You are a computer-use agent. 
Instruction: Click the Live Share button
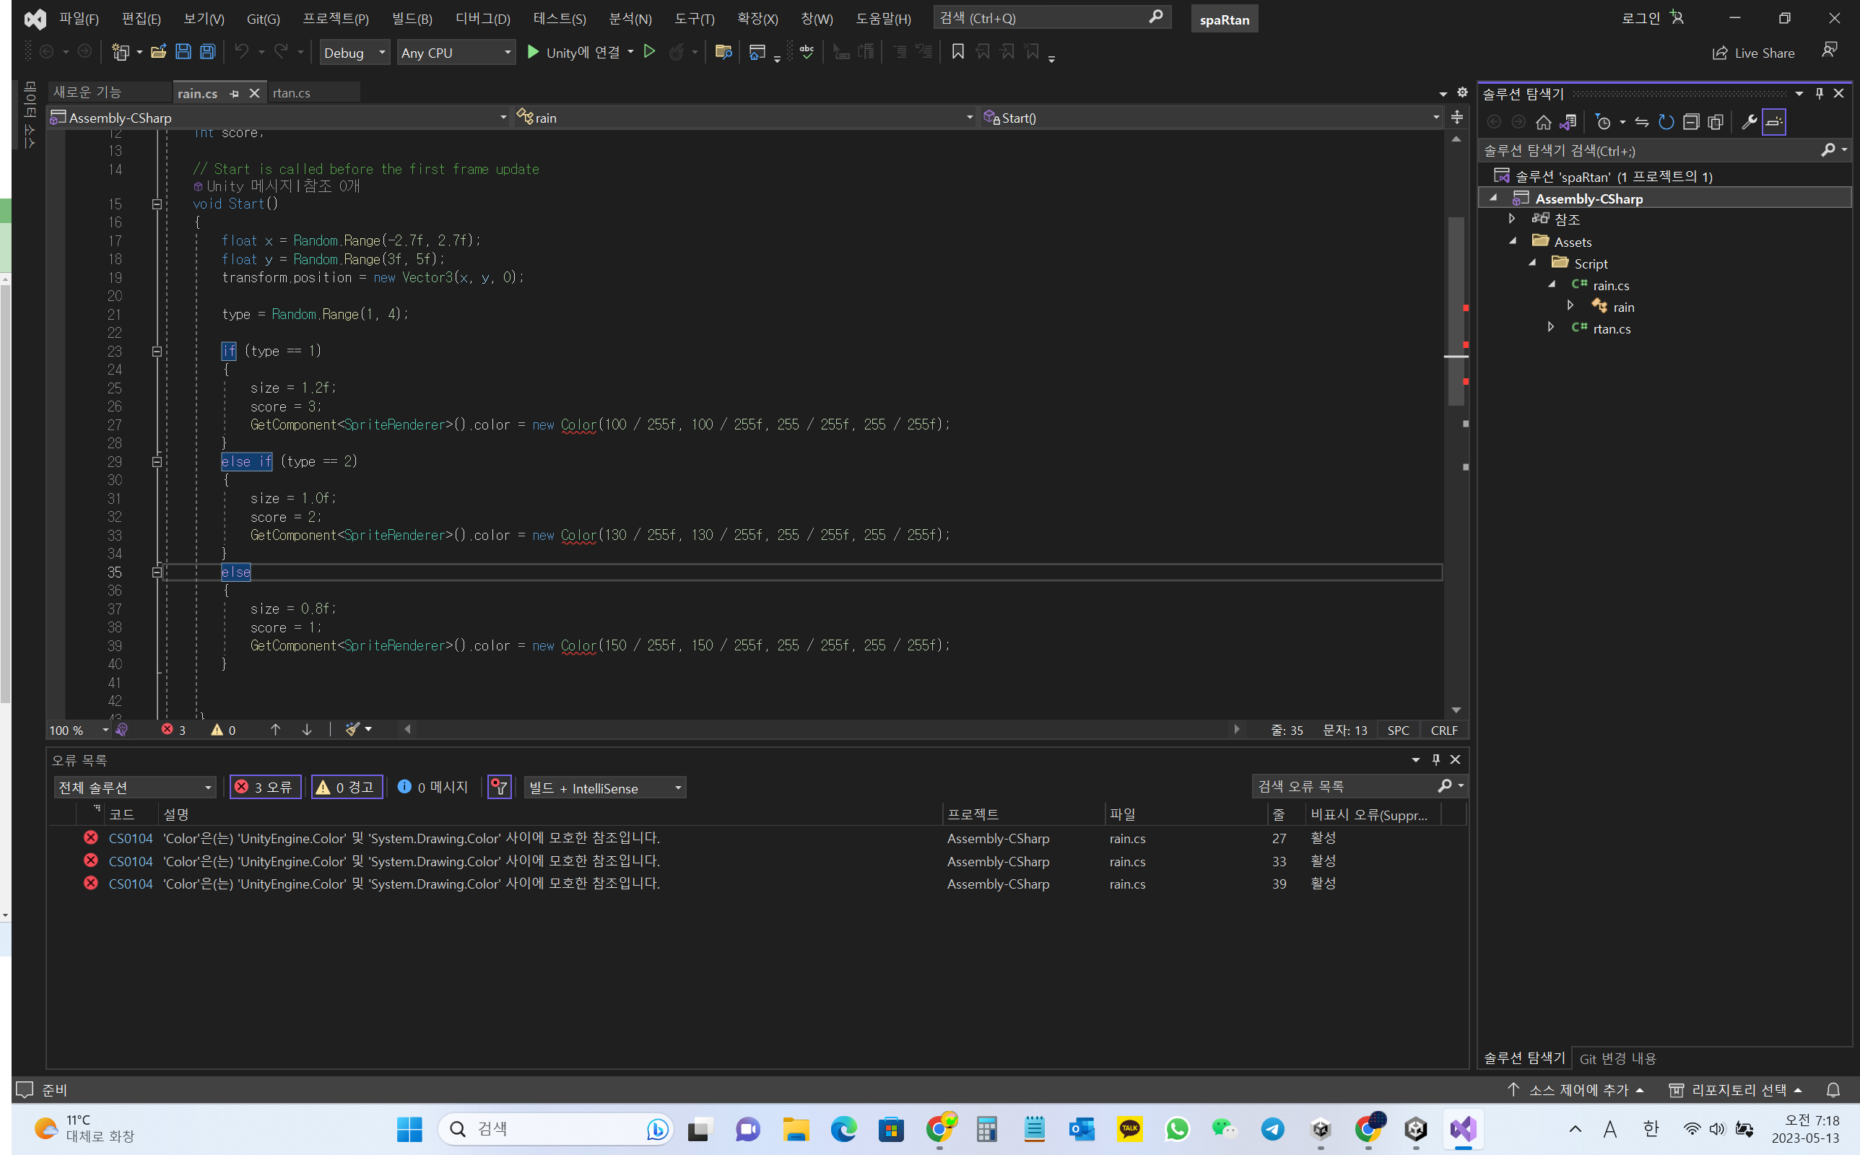[1755, 53]
